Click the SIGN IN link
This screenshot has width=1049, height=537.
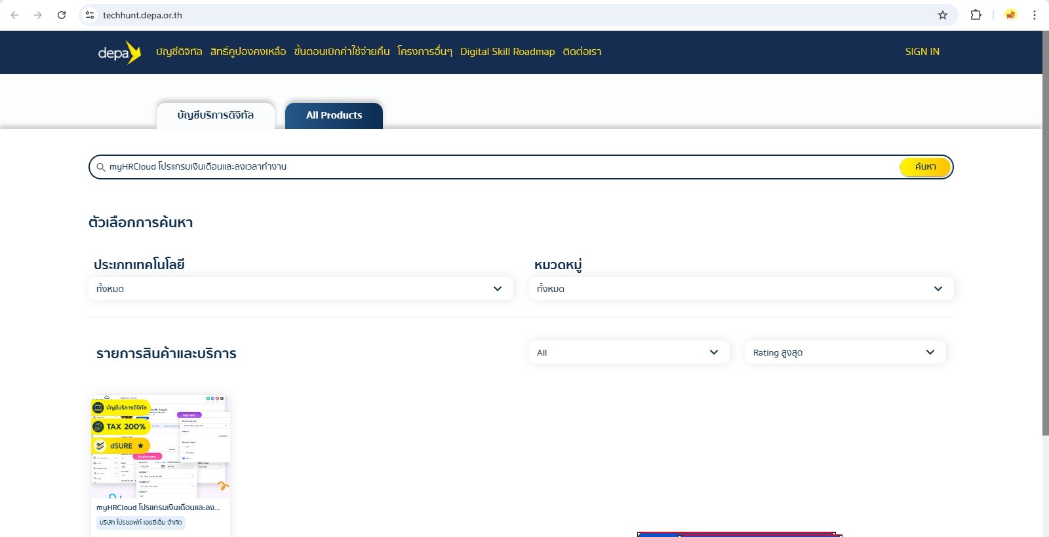[x=922, y=52]
